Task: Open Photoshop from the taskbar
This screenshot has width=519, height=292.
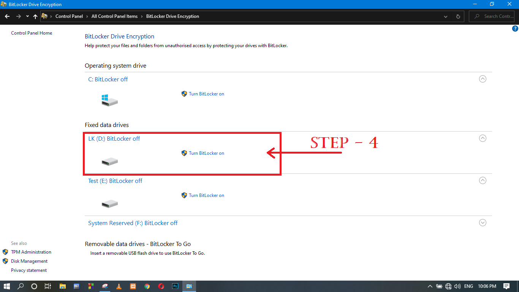Action: (x=175, y=286)
